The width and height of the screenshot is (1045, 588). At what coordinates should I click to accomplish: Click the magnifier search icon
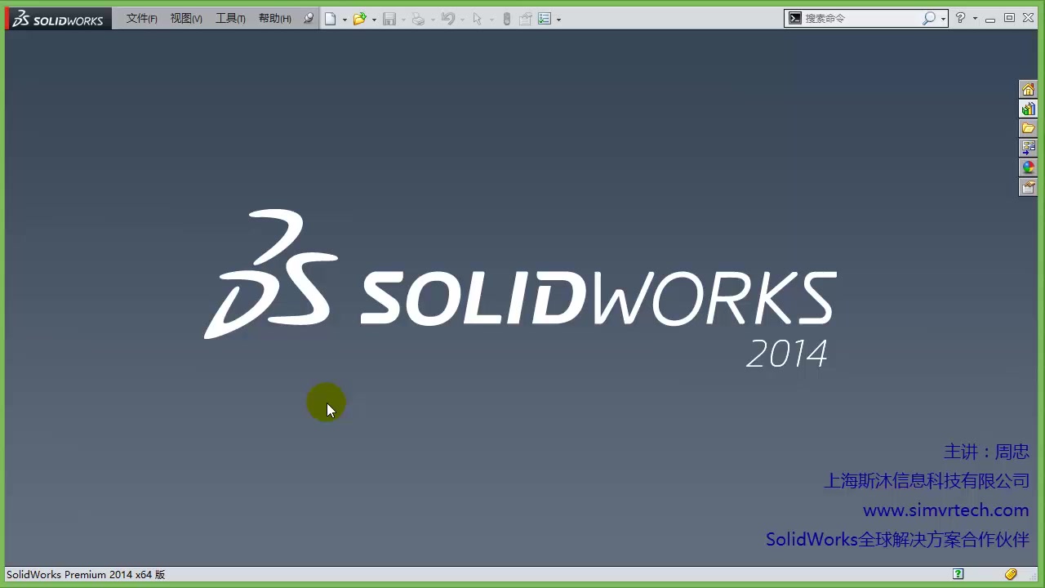click(x=929, y=18)
